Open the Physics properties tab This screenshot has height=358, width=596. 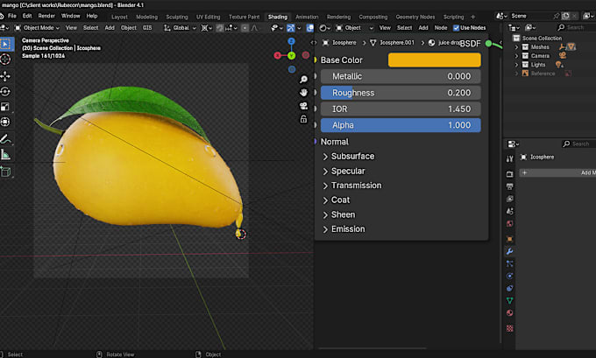(x=510, y=276)
